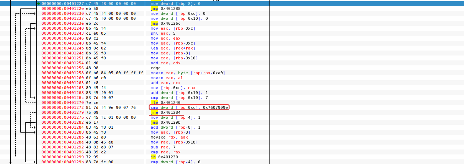Select instruction mov rax, [rbp-0x18]
This screenshot has height=164, width=464.
[x=174, y=142]
